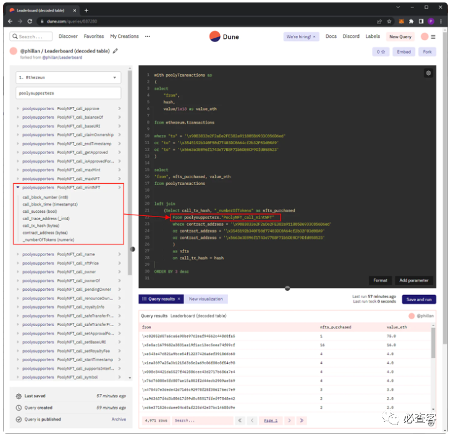Open My Creations

(x=124, y=36)
